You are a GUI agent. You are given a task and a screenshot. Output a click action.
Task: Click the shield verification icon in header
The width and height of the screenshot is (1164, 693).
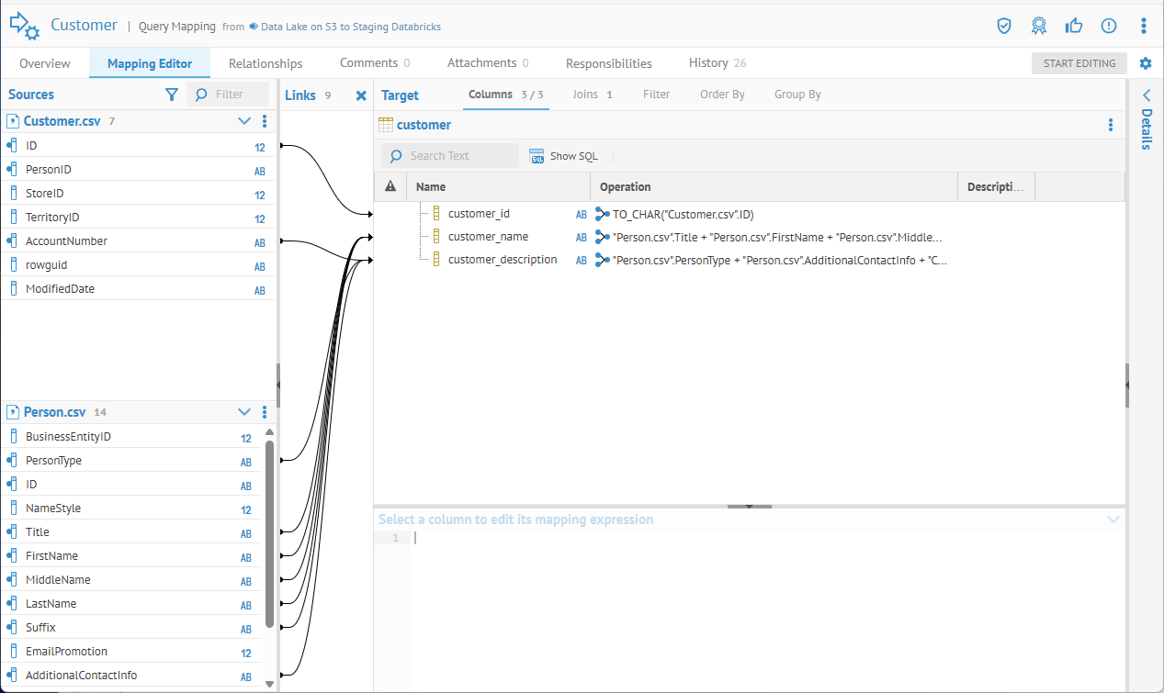pyautogui.click(x=1004, y=26)
